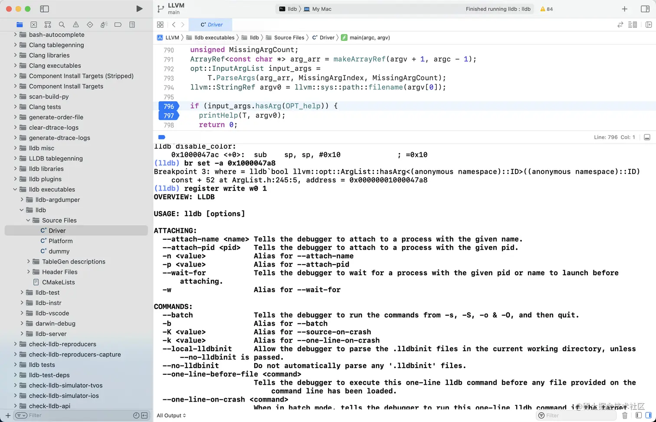Toggle the console pane button
Viewport: 656px width, 422px height.
pyautogui.click(x=648, y=415)
